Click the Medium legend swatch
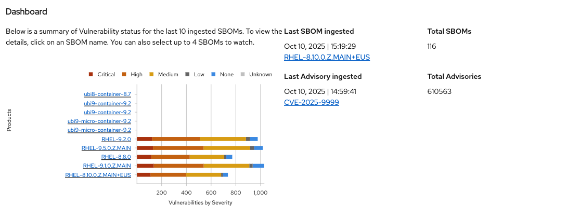 coord(151,74)
